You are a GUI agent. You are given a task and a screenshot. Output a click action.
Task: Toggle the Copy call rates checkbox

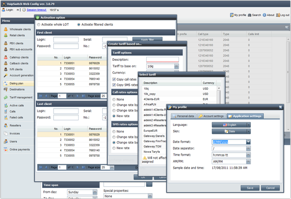pyautogui.click(x=114, y=79)
